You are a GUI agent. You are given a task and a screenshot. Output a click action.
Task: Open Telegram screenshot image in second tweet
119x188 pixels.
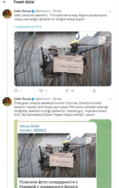pyautogui.click(x=63, y=154)
